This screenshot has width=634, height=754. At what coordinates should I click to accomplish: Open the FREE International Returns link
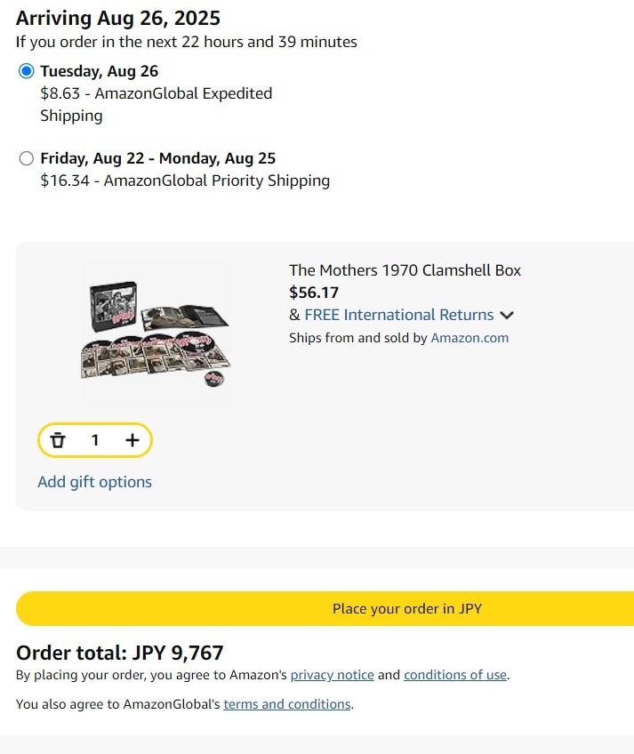398,315
